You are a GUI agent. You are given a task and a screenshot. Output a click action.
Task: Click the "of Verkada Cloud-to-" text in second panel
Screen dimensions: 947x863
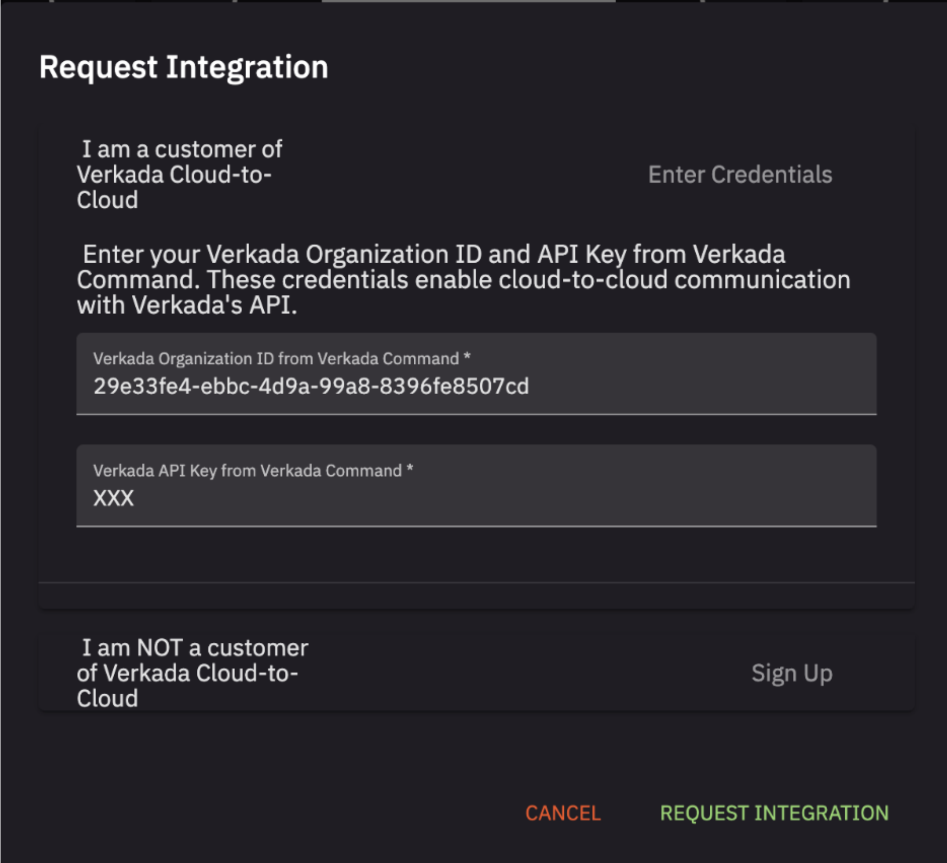tap(187, 673)
